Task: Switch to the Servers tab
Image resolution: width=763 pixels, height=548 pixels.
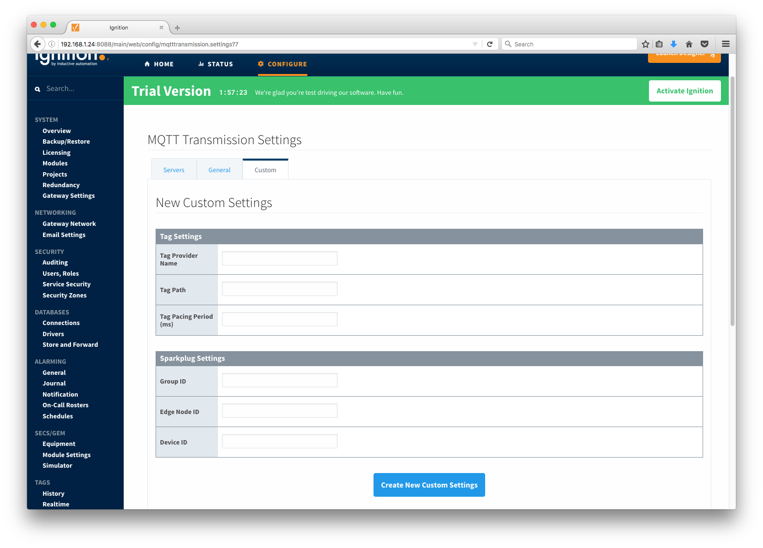Action: point(174,170)
